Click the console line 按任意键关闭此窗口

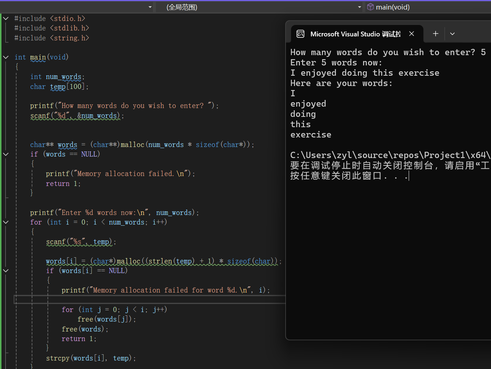tap(350, 176)
